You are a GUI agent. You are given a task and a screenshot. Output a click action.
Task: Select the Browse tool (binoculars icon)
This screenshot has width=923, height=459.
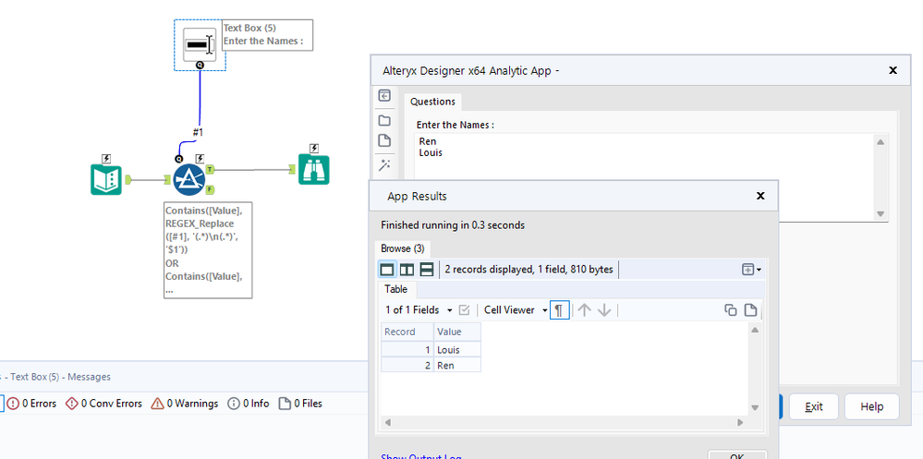tap(314, 170)
